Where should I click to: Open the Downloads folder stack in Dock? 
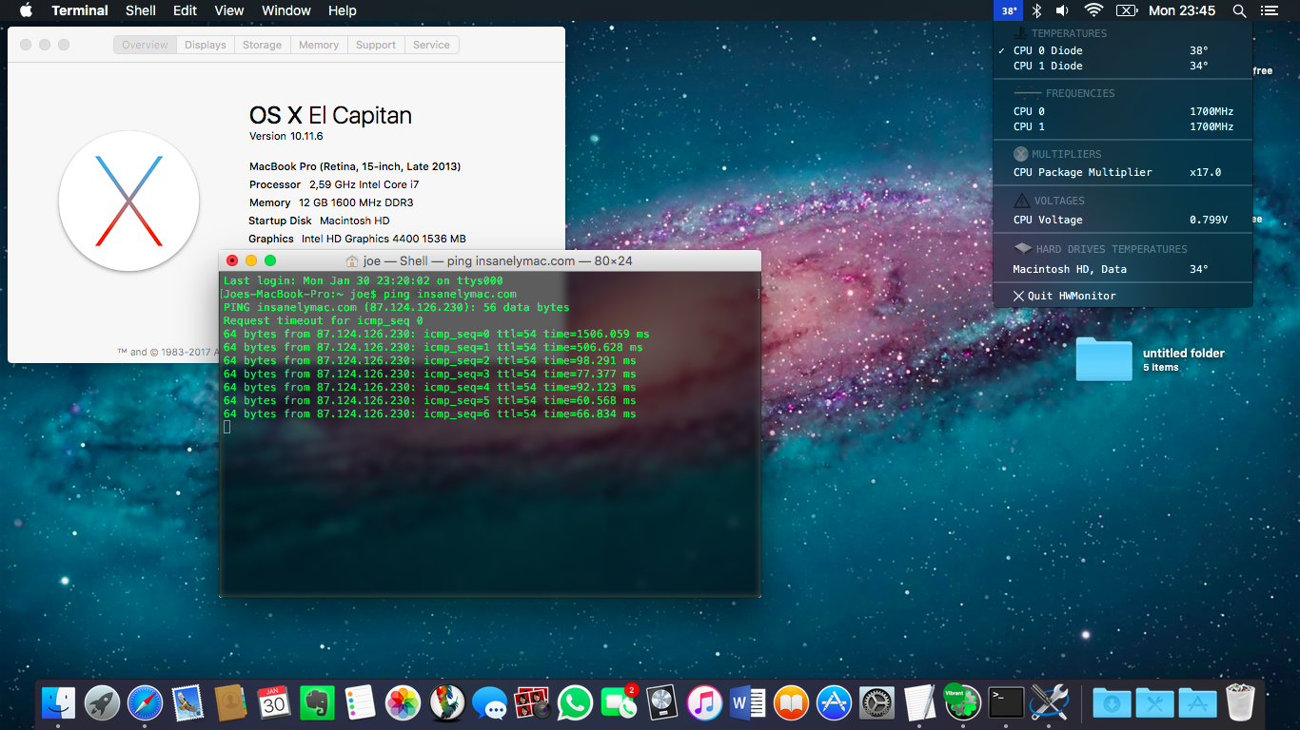(1112, 703)
